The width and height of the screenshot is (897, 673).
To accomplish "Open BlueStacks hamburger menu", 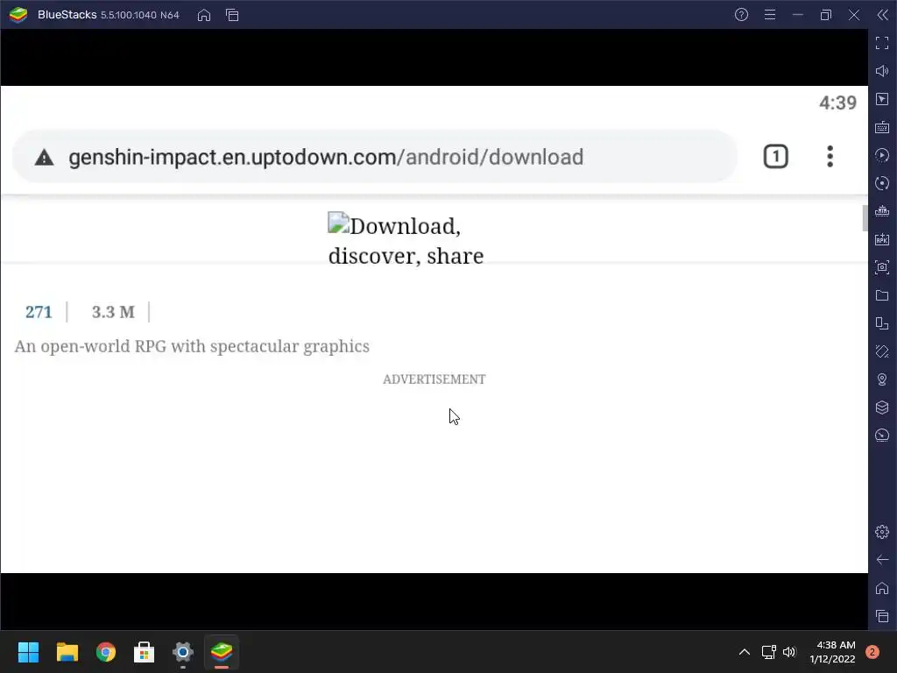I will point(770,15).
